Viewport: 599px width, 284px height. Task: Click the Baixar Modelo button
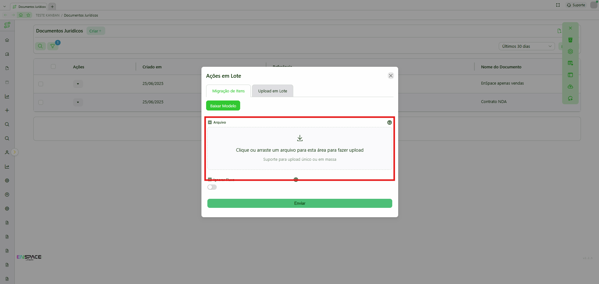click(223, 106)
